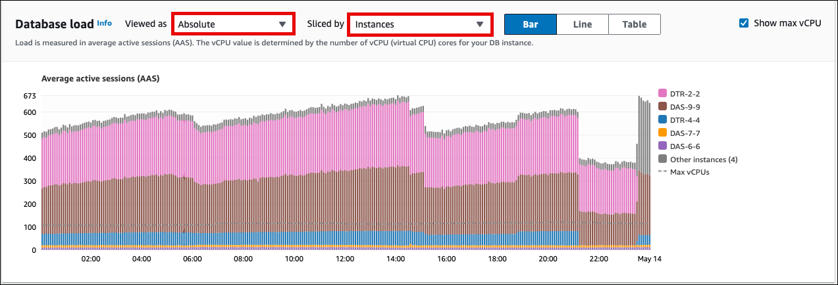The image size is (838, 285).
Task: Open the Database load Info link
Action: tap(104, 22)
